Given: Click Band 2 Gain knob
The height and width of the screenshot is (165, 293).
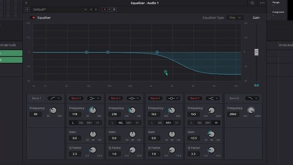Looking at the screenshot, I should 93,134.
